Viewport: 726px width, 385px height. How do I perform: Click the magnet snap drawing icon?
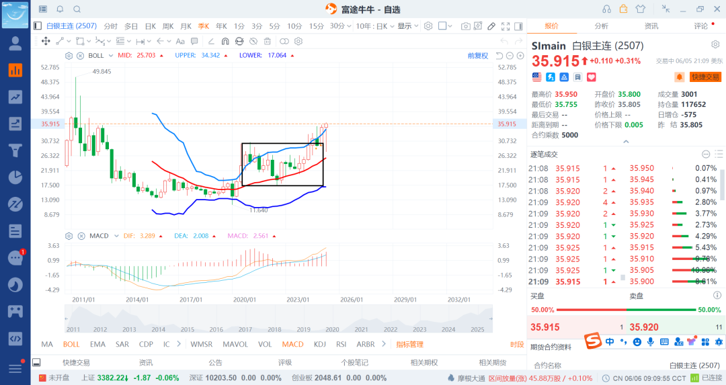pyautogui.click(x=226, y=41)
